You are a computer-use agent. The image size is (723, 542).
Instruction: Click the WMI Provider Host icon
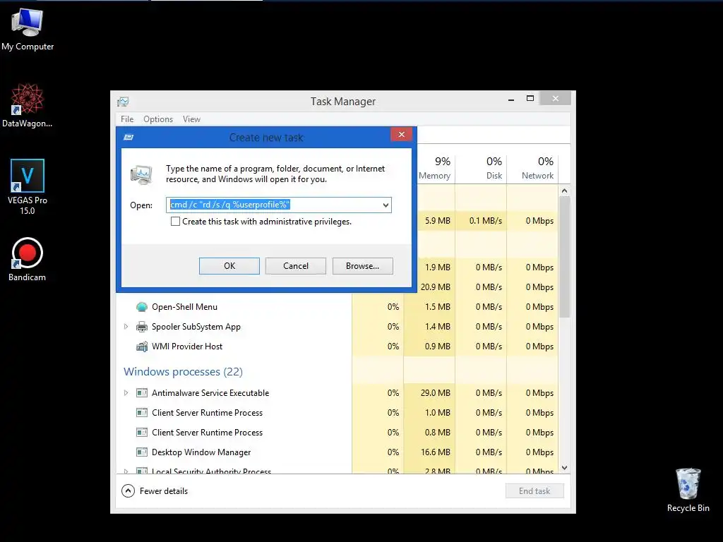(x=141, y=347)
